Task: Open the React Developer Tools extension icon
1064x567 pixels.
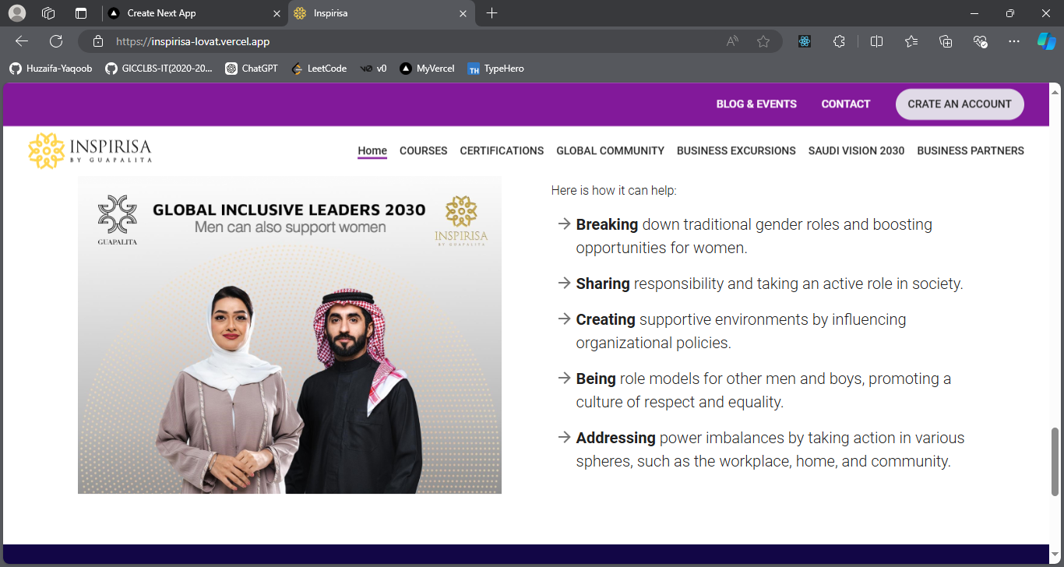Action: (x=805, y=41)
